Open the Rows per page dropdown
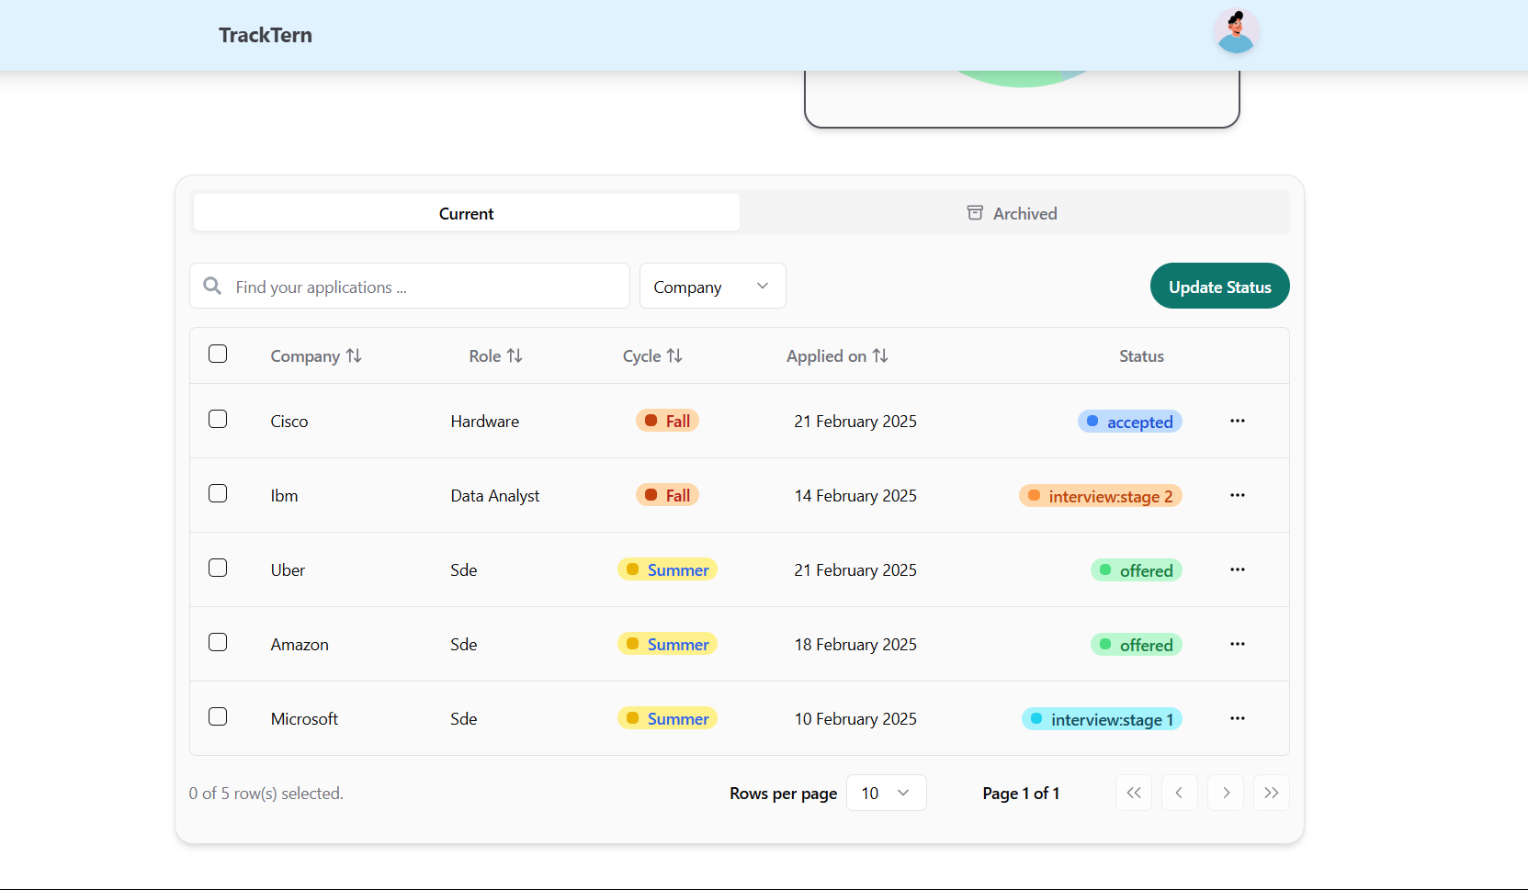The width and height of the screenshot is (1528, 890). click(x=887, y=793)
